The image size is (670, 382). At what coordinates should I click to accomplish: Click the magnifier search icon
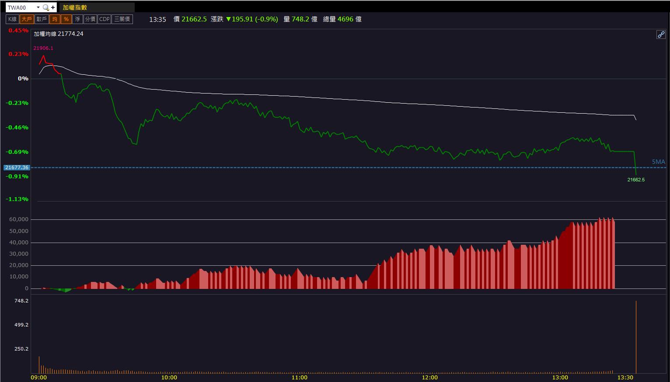[x=45, y=7]
